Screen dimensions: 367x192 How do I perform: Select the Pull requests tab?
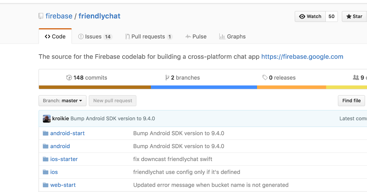click(x=149, y=36)
